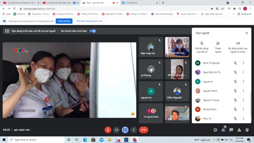Toggle the microphone mute button
This screenshot has height=143, width=254.
tap(108, 130)
